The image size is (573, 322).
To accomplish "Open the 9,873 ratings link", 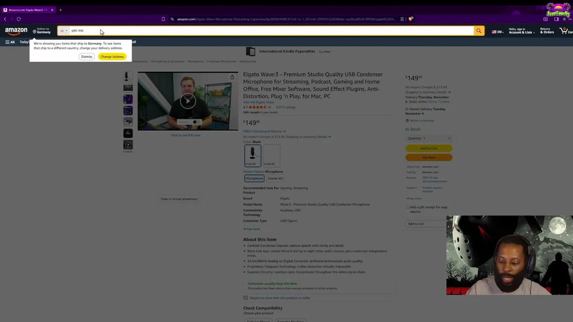I will [286, 107].
